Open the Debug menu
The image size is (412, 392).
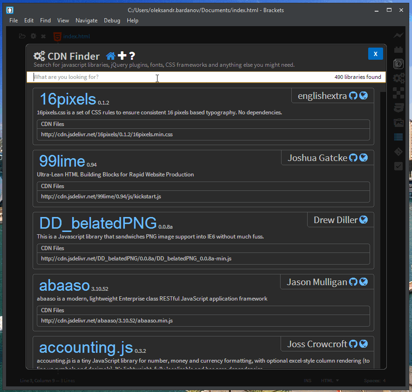click(112, 21)
